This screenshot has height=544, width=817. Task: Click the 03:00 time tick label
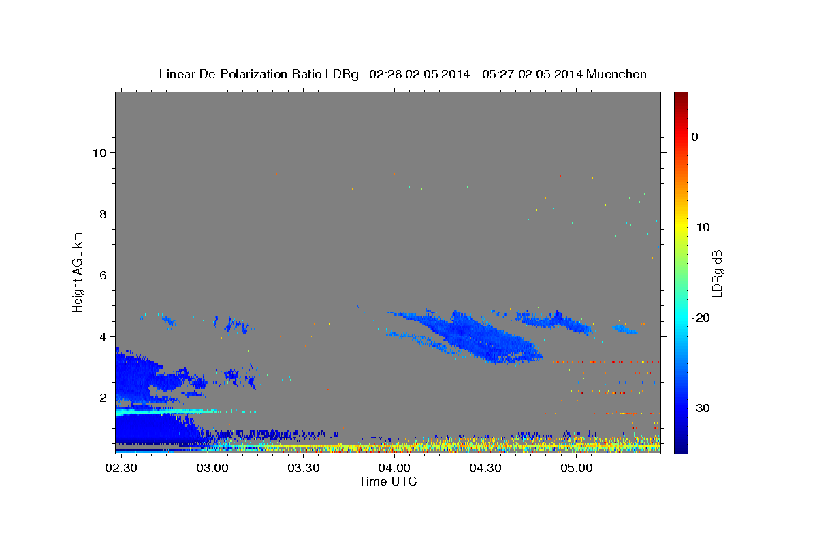(212, 469)
